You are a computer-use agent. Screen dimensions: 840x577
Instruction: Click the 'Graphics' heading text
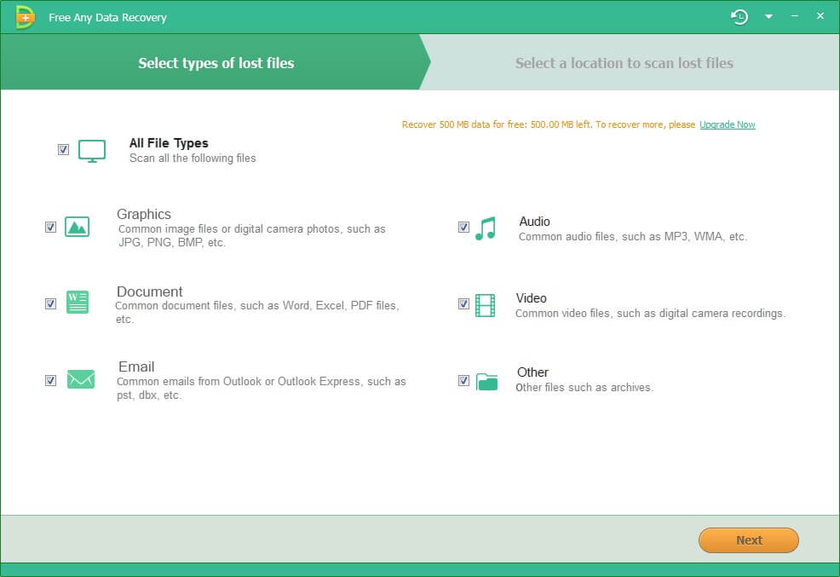click(144, 214)
